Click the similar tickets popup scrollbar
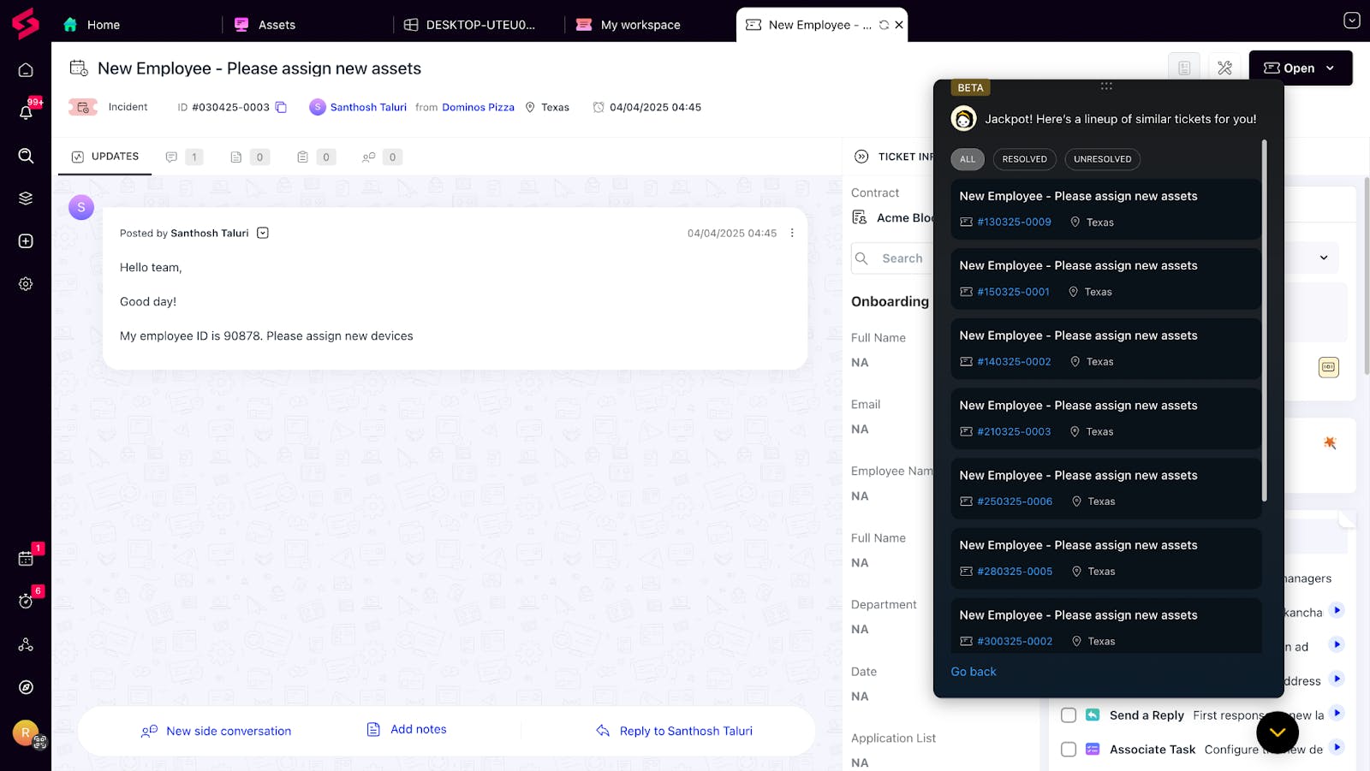The image size is (1370, 771). (x=1265, y=321)
